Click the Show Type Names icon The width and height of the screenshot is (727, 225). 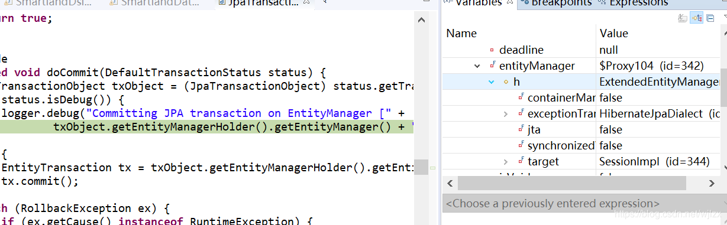click(x=683, y=18)
